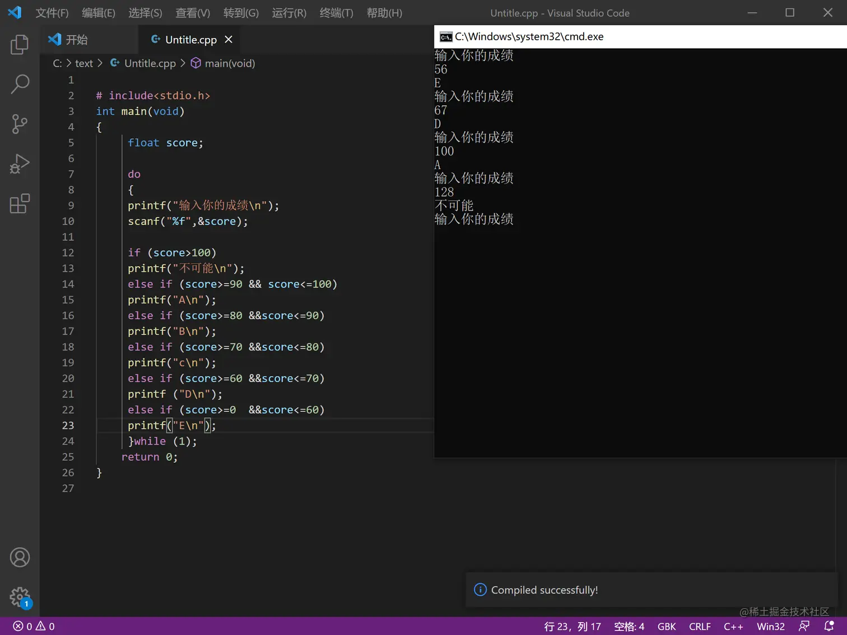
Task: Click the C: breadcrumb segment
Action: pyautogui.click(x=57, y=63)
